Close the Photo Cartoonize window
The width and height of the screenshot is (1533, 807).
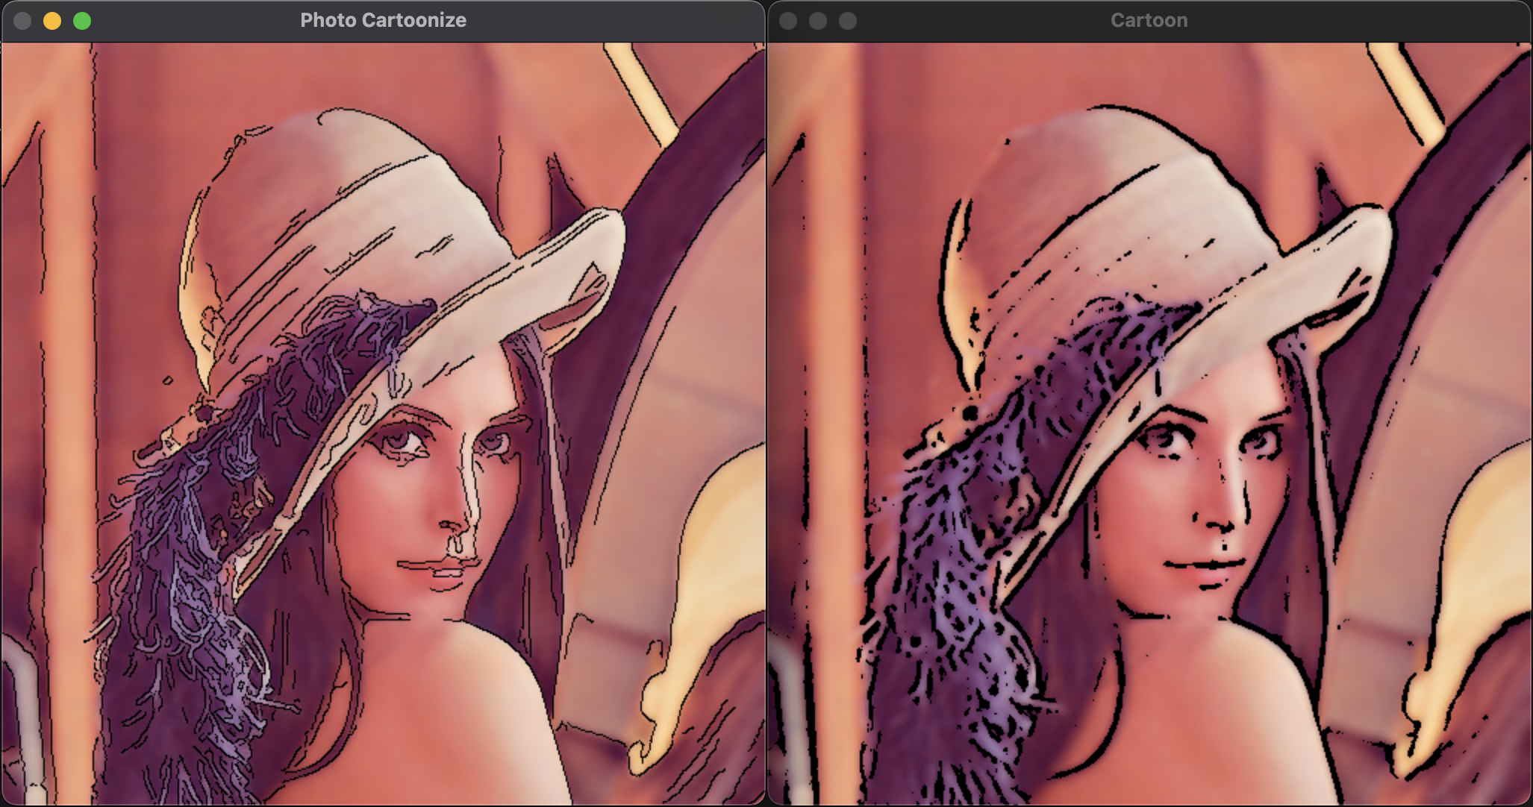(22, 21)
